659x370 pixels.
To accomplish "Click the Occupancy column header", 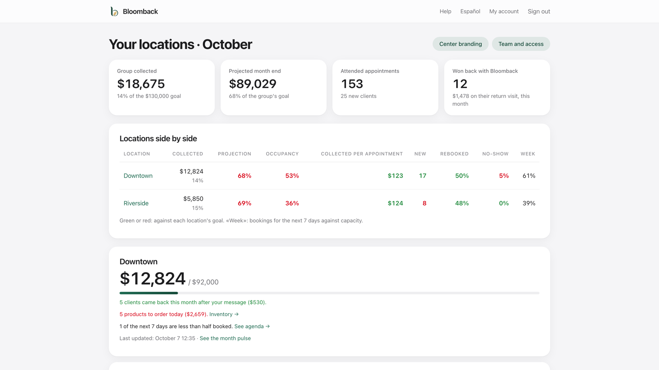I will tap(282, 154).
